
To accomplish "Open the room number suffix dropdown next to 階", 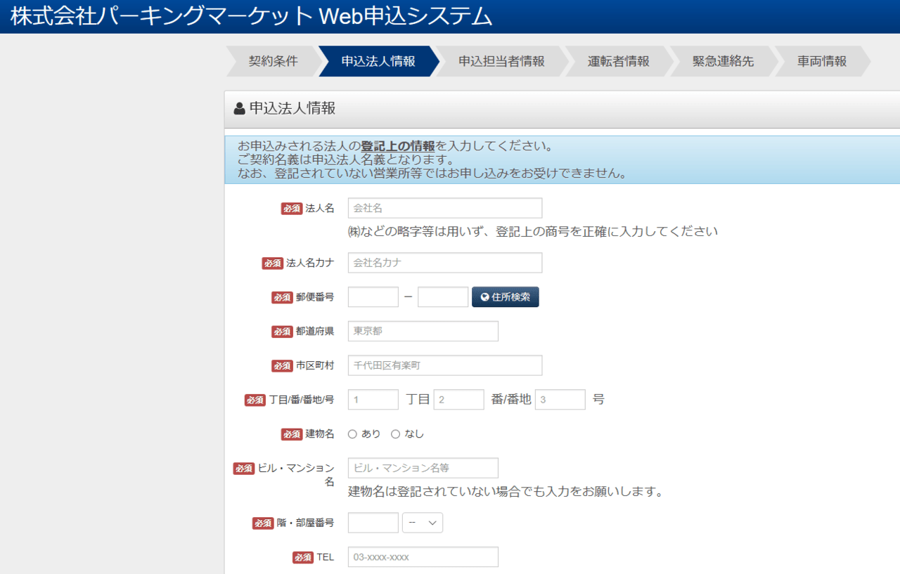I will 422,522.
